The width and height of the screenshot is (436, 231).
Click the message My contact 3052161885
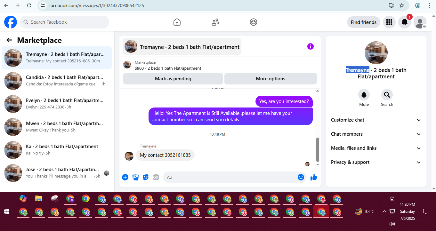coord(165,155)
